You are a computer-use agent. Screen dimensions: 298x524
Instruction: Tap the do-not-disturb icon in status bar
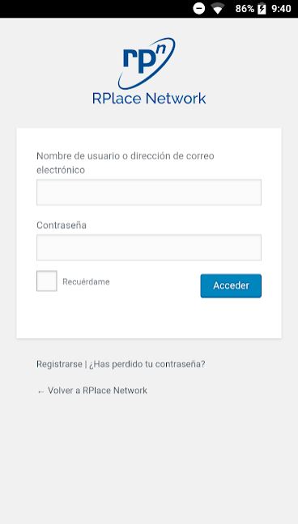point(199,8)
